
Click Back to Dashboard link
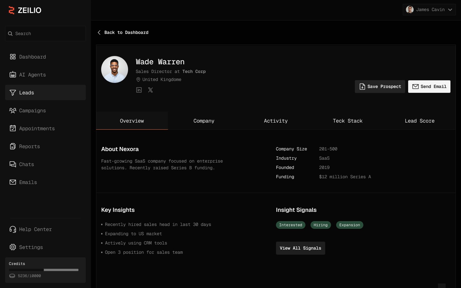[x=123, y=32]
